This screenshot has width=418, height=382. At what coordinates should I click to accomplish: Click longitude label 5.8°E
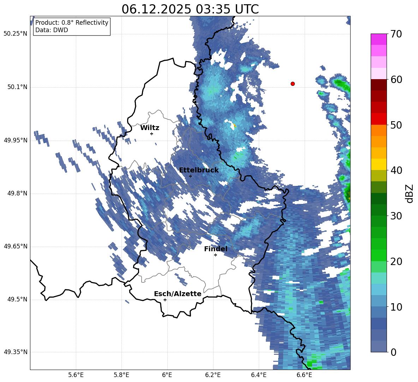[121, 375]
